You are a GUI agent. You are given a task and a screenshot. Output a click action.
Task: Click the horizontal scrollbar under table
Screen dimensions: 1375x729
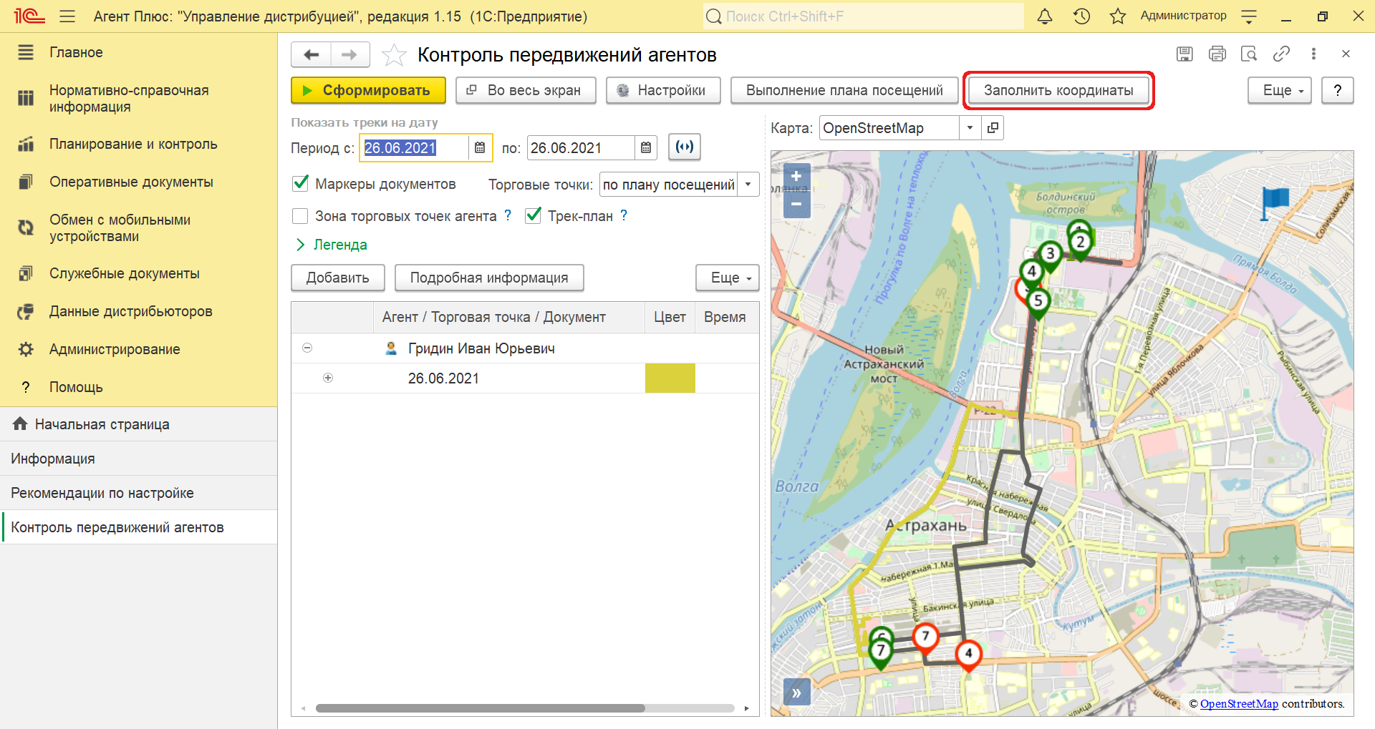click(x=480, y=708)
